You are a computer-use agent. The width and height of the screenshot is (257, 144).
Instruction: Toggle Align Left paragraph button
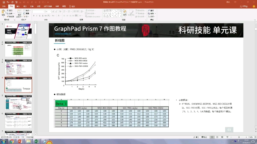click(x=64, y=16)
